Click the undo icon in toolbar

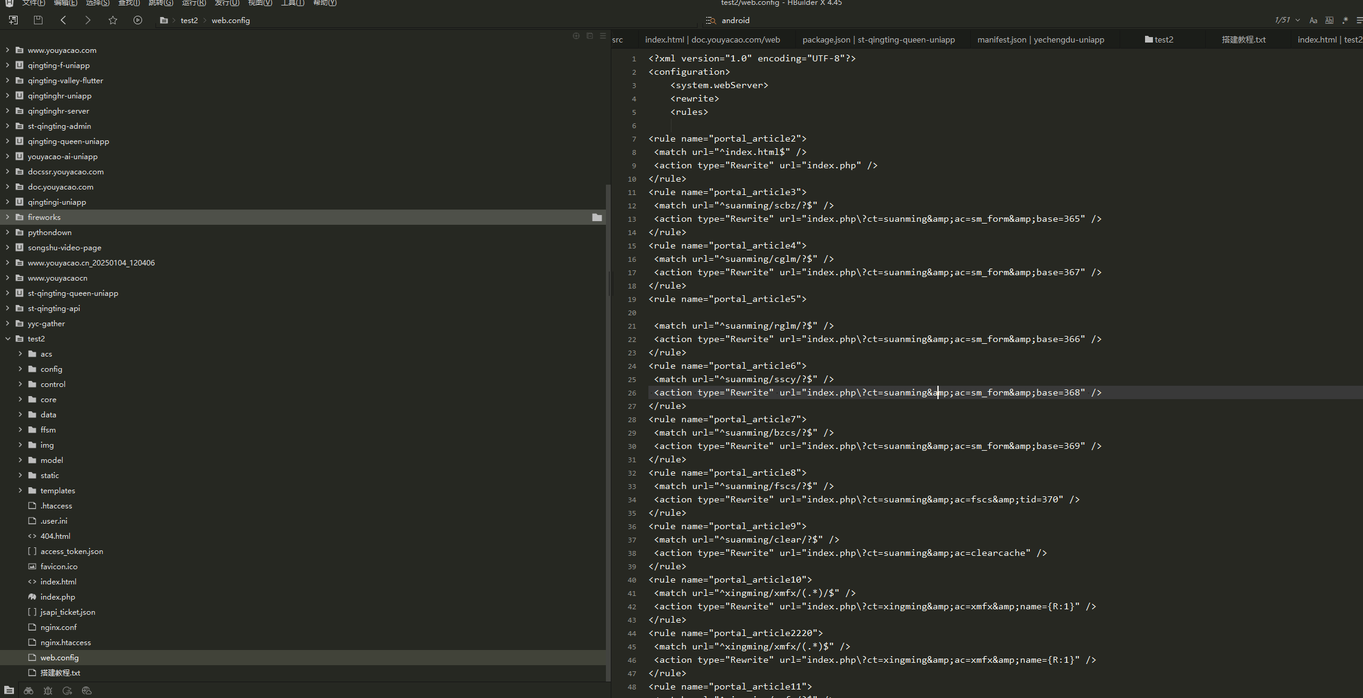(x=63, y=19)
